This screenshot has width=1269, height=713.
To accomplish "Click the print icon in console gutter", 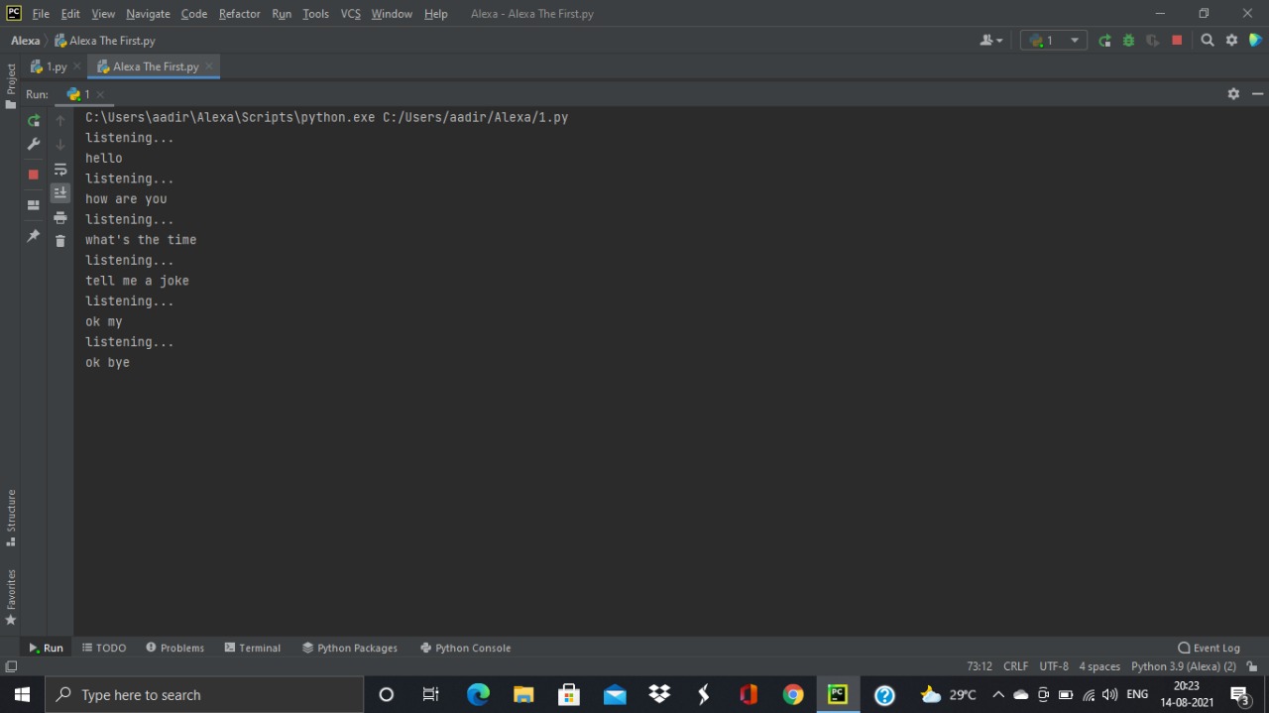I will pos(60,217).
